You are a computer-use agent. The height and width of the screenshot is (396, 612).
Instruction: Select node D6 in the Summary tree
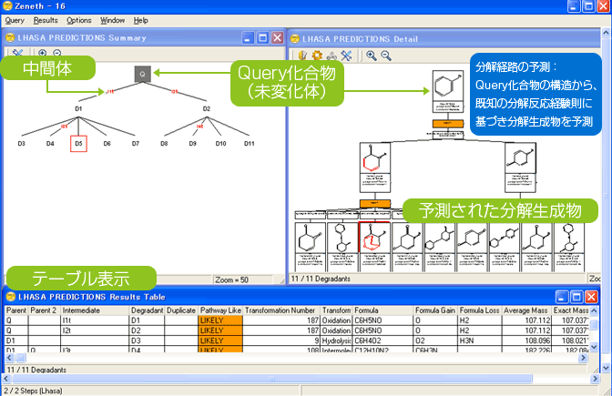point(107,144)
